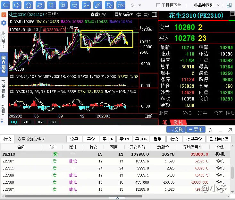Go to next contract arrow in chart header

point(147,14)
